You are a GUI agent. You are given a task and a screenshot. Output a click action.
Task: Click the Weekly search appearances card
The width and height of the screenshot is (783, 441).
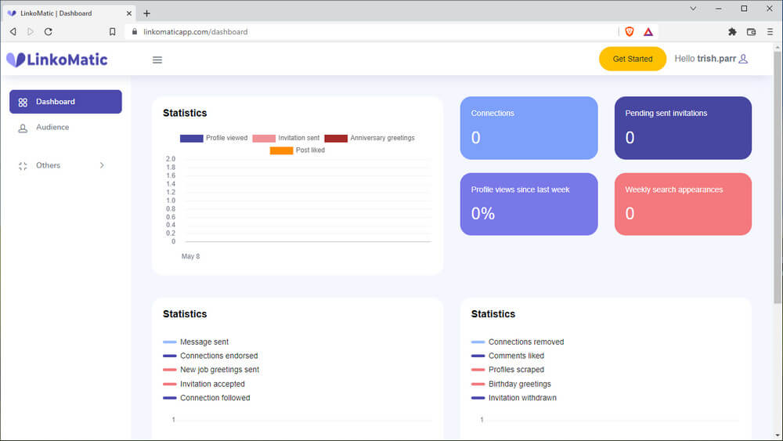click(683, 204)
